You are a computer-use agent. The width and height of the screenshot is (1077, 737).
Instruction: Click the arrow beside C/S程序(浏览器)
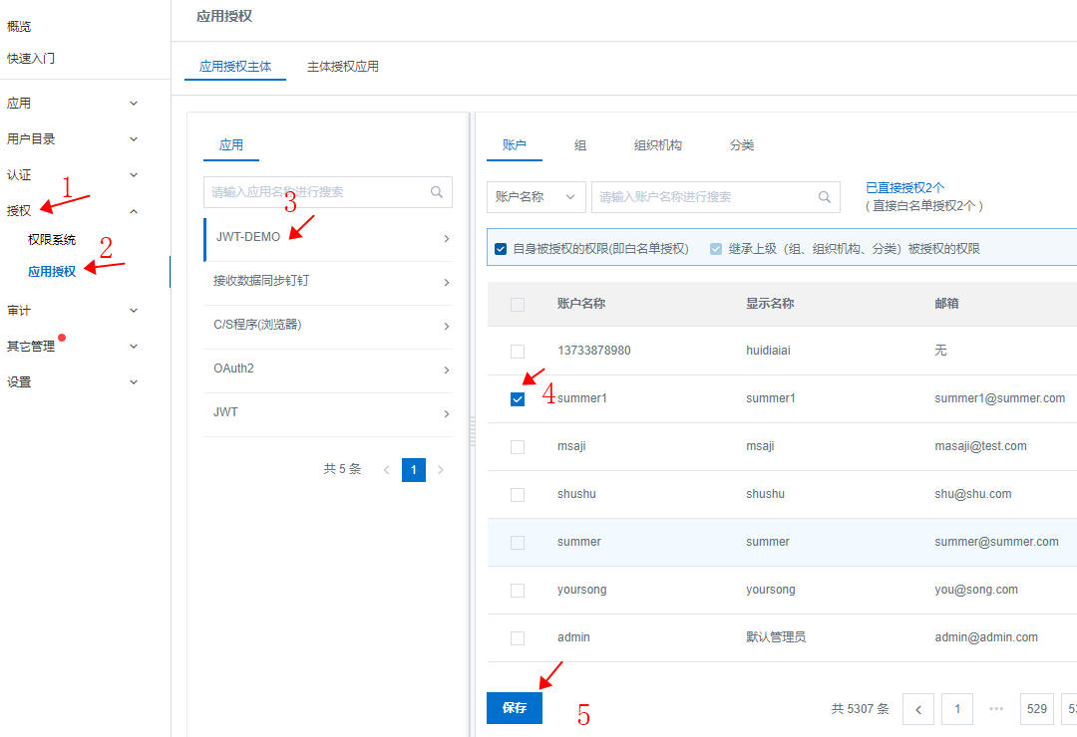pyautogui.click(x=446, y=327)
